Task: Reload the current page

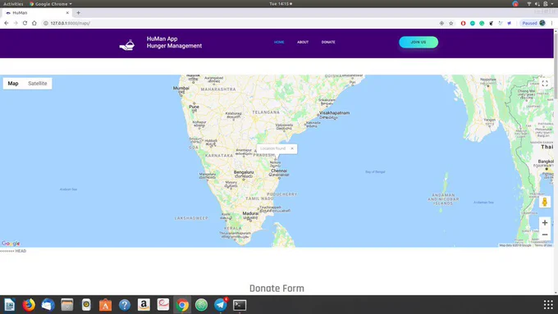Action: click(x=25, y=23)
